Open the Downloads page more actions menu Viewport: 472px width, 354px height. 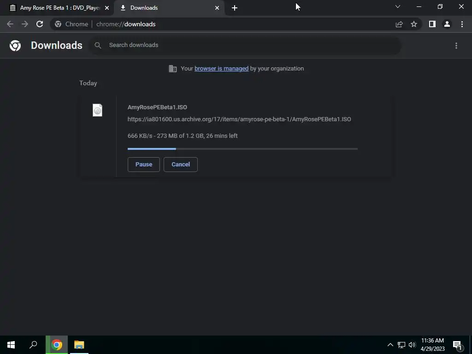coord(456,46)
